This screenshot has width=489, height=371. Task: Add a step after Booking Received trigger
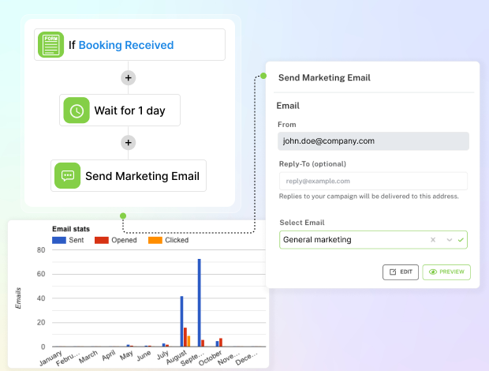(x=128, y=77)
